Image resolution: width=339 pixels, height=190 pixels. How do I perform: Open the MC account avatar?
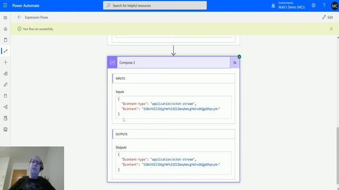334,6
